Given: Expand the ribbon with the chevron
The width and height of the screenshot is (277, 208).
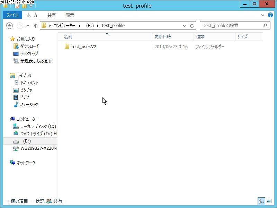Looking at the screenshot, I should point(263,15).
